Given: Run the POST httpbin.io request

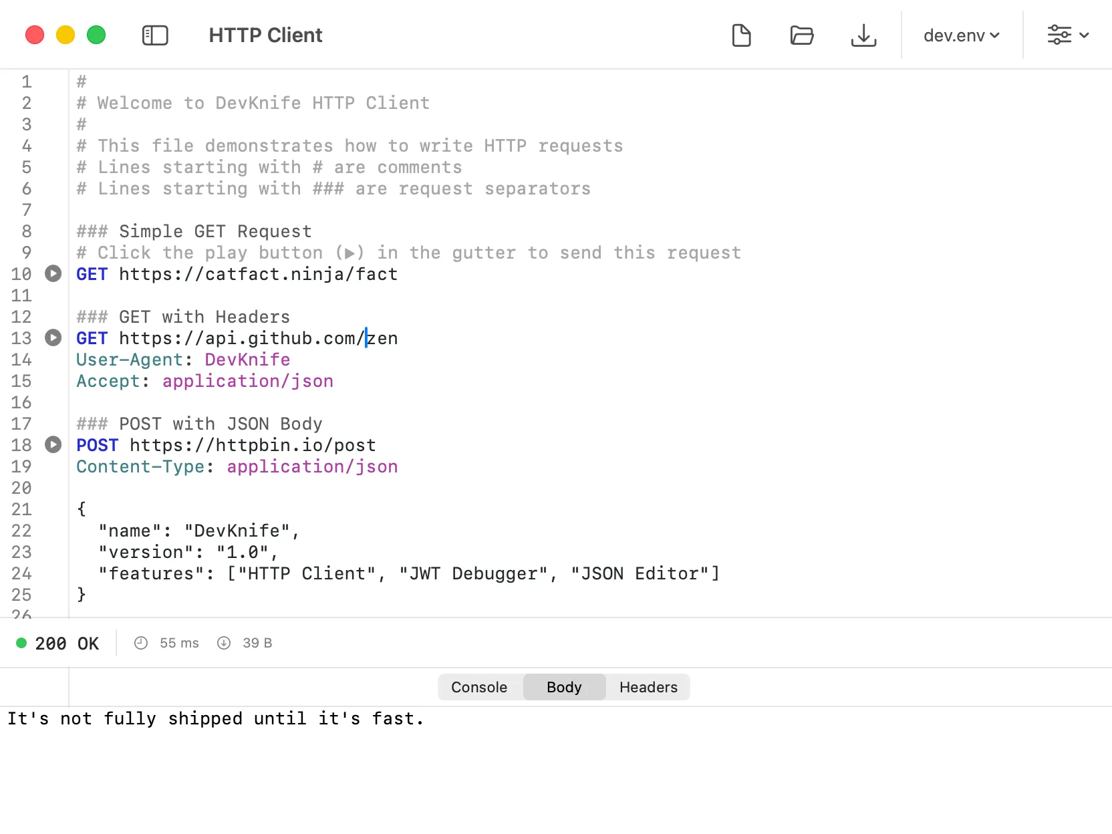Looking at the screenshot, I should pos(53,445).
